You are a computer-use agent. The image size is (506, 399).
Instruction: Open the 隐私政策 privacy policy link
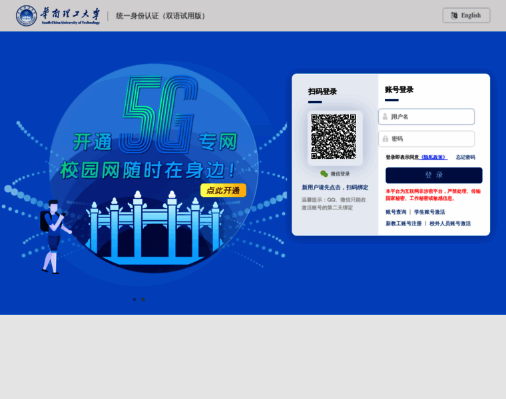[x=433, y=158]
